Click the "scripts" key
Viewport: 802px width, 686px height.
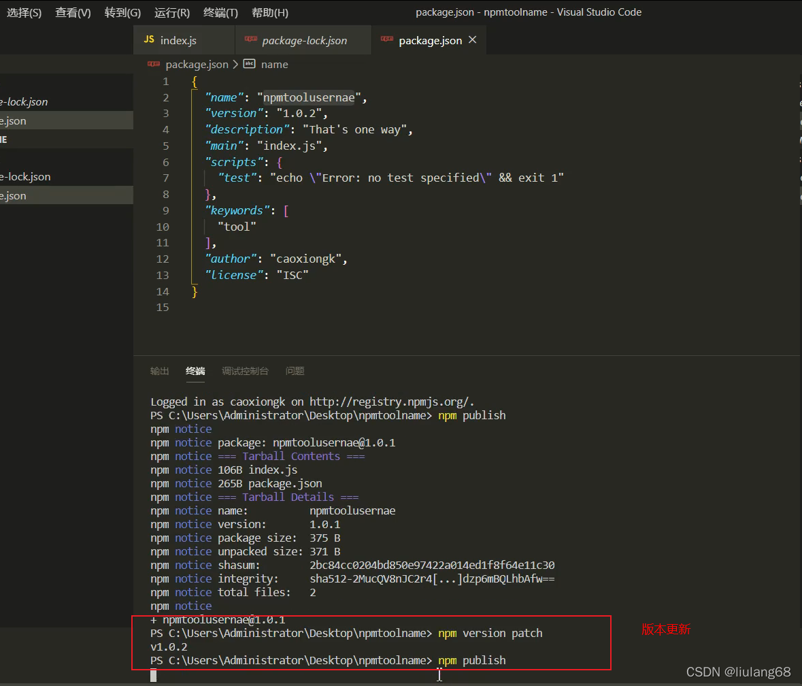point(234,162)
